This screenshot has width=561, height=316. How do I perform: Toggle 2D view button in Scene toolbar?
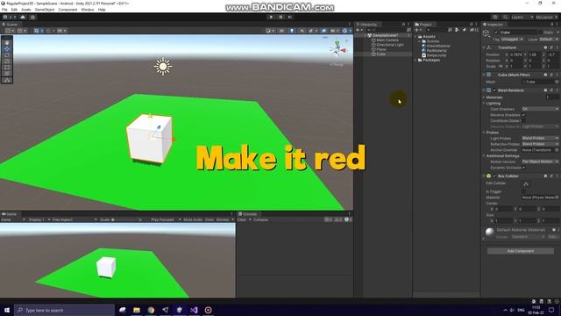[x=282, y=31]
